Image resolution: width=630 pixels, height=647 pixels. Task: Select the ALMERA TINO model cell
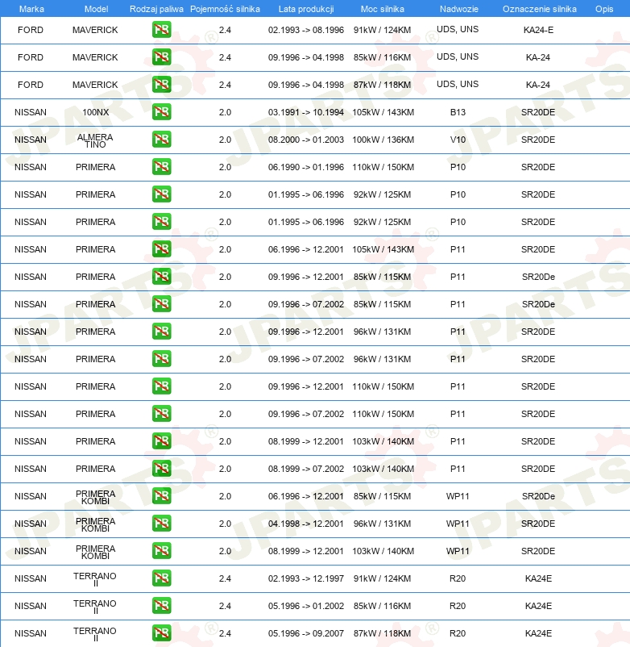point(95,140)
